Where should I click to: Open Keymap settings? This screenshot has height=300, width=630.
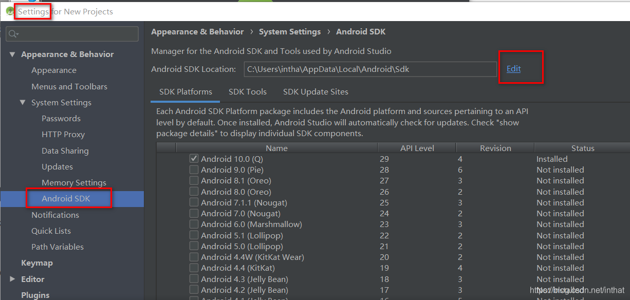point(37,263)
